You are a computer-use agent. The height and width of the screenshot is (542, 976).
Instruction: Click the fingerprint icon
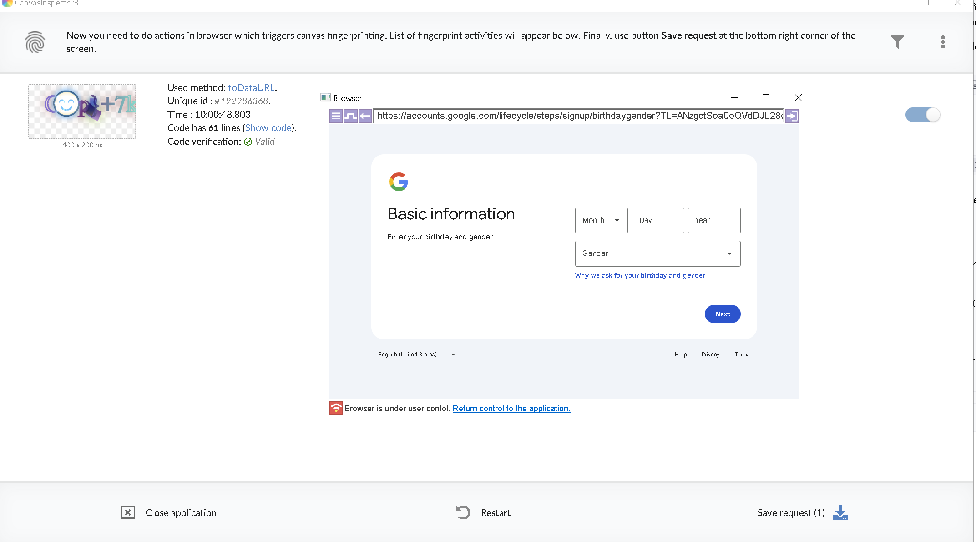click(35, 42)
